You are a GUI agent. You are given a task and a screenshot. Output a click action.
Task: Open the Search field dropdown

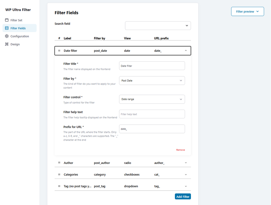click(158, 26)
